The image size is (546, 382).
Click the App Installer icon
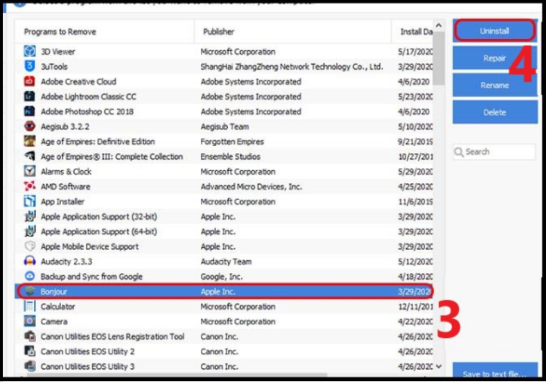[x=29, y=201]
